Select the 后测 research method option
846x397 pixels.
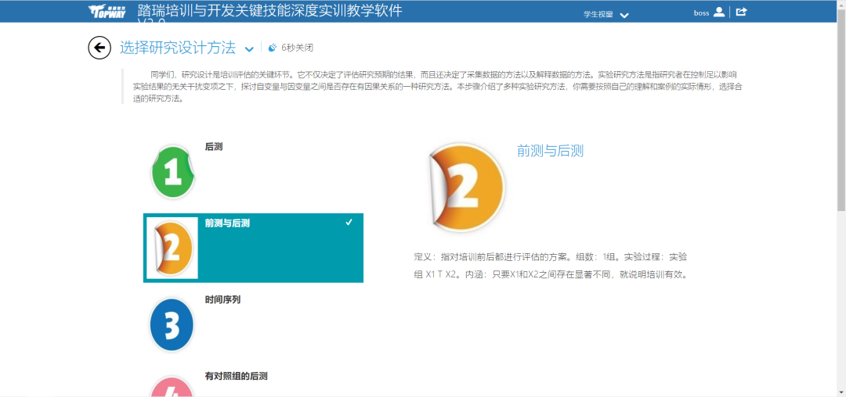coord(214,146)
